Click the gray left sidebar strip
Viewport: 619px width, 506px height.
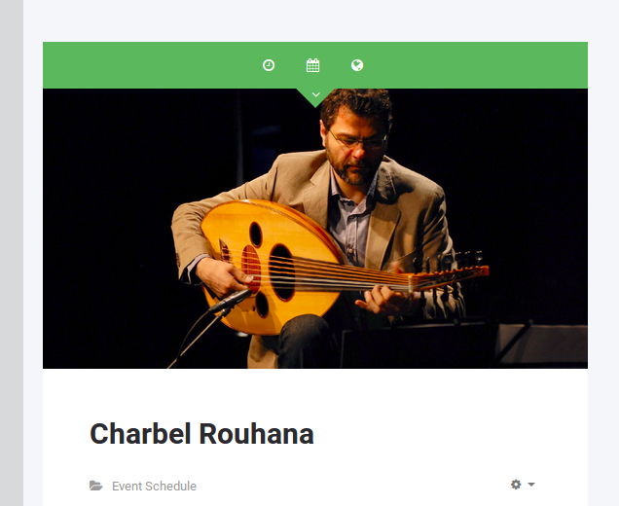pos(12,253)
